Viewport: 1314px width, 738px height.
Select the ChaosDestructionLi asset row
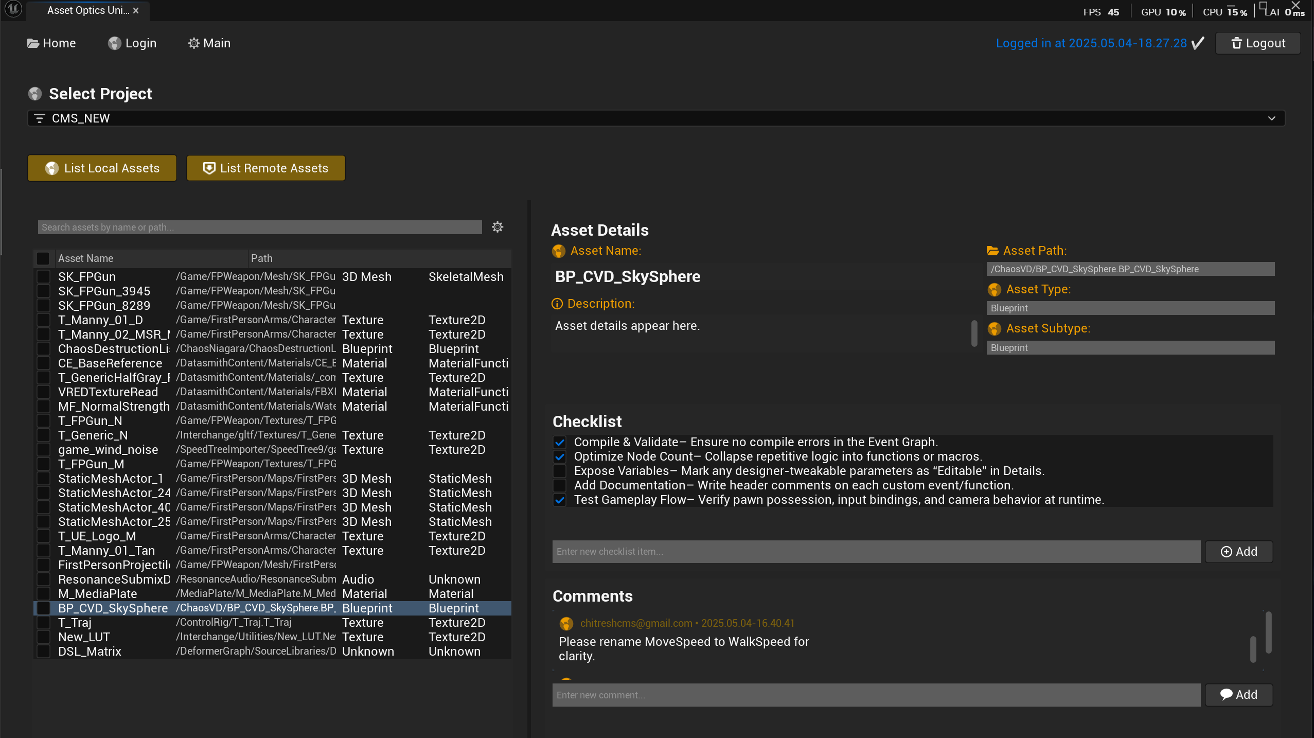pos(273,349)
